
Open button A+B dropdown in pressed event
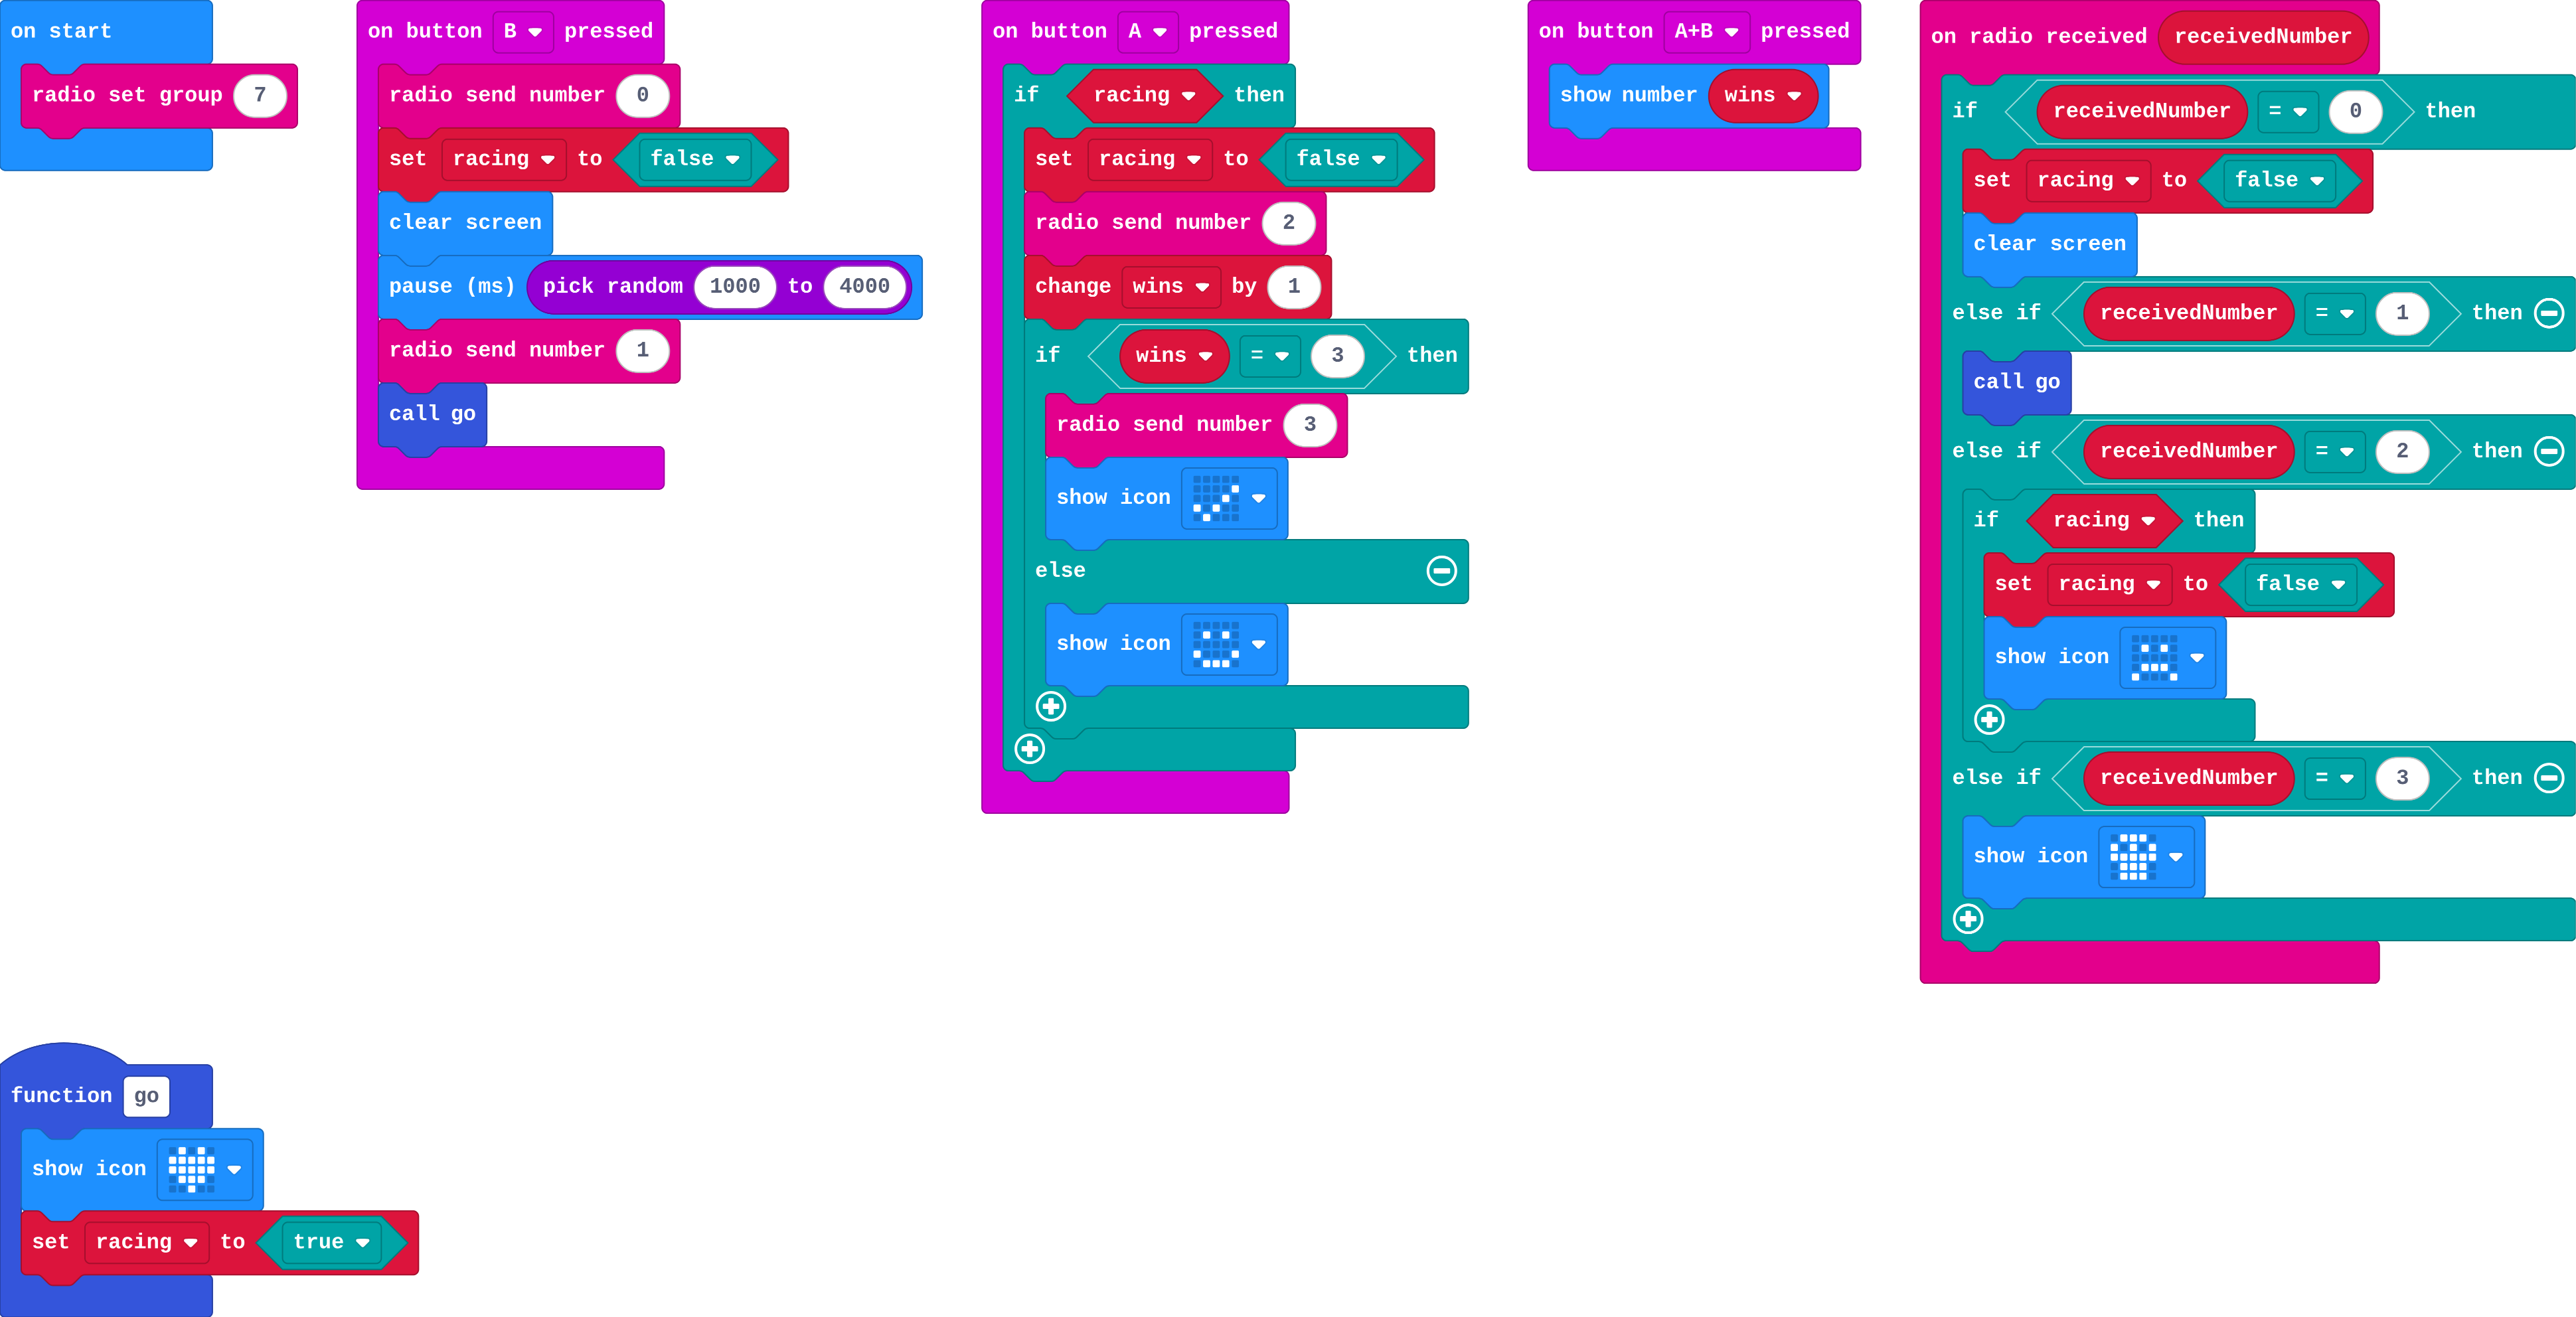1707,32
